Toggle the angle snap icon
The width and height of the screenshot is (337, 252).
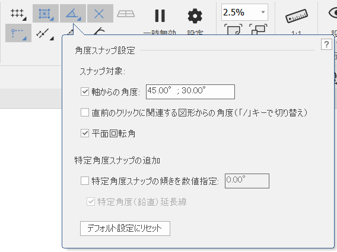[73, 13]
